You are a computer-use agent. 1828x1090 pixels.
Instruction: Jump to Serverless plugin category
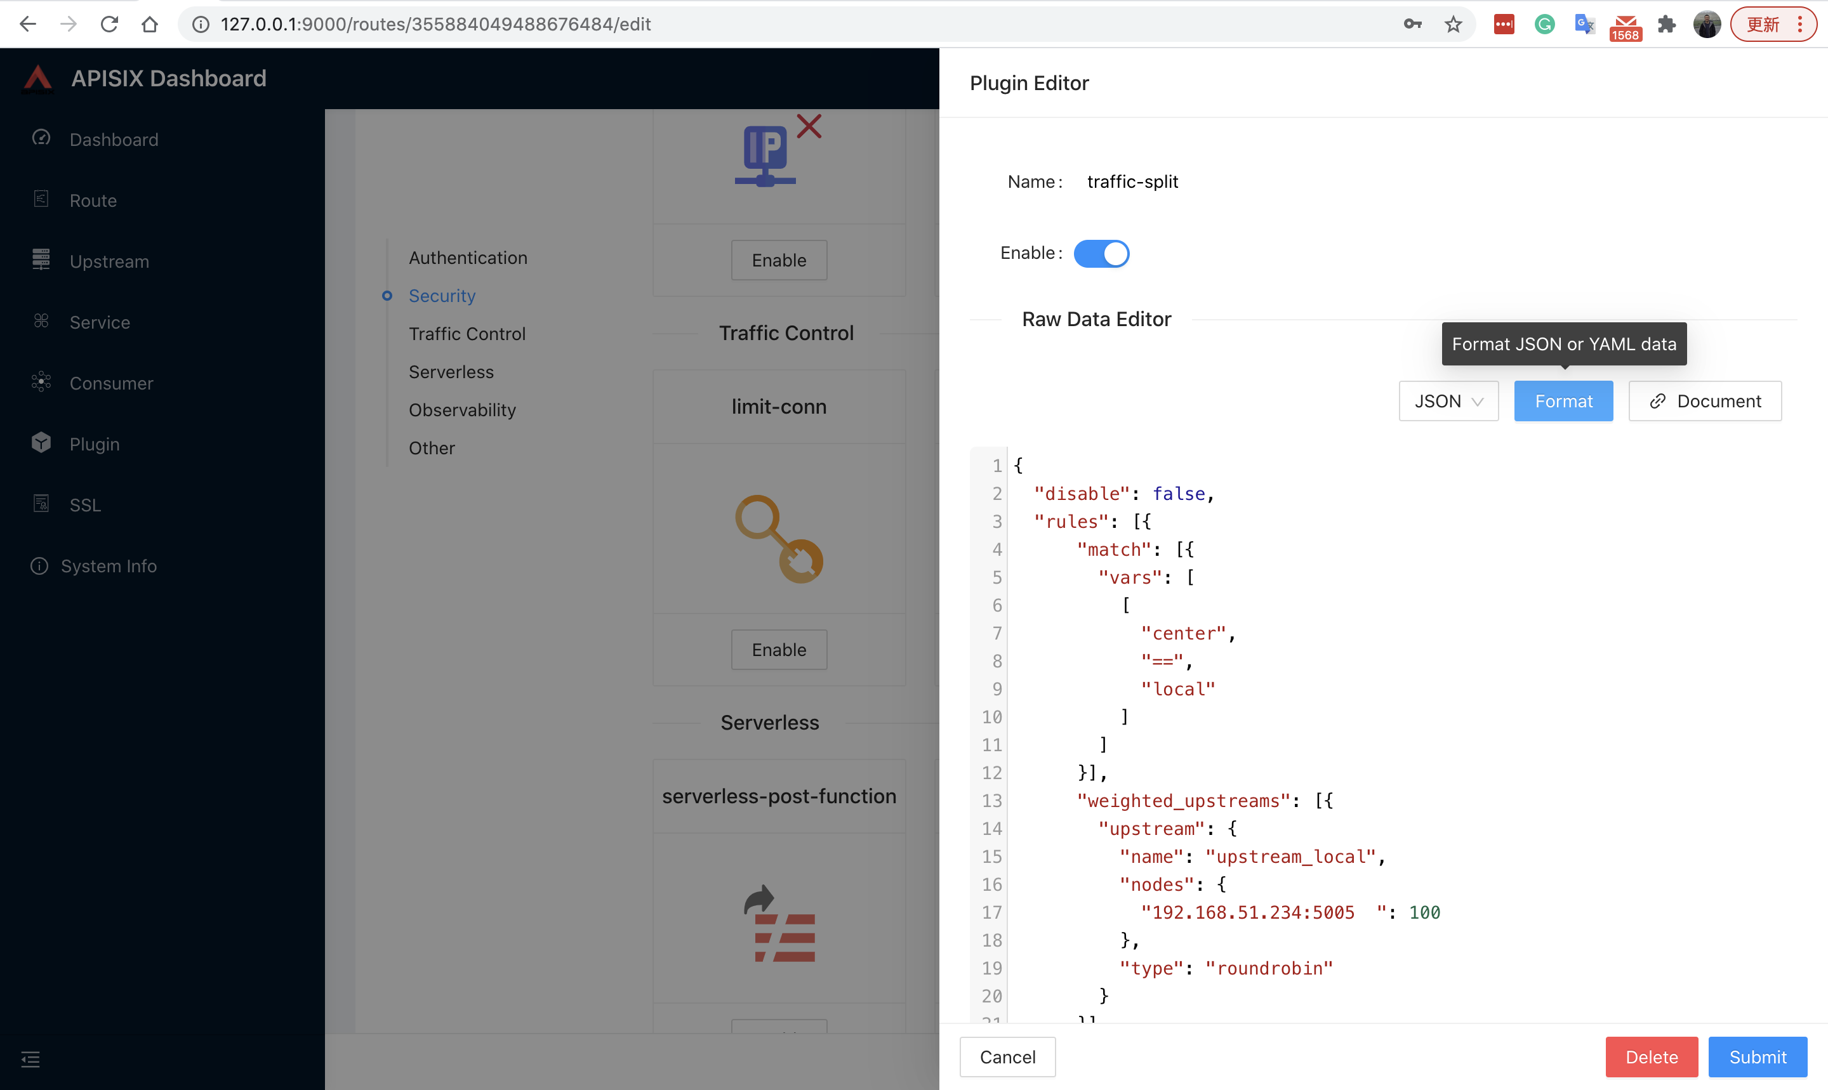click(x=451, y=372)
